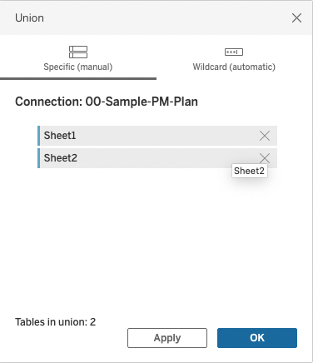Click the word Connection: in the heading
This screenshot has height=363, width=313.
tap(49, 102)
